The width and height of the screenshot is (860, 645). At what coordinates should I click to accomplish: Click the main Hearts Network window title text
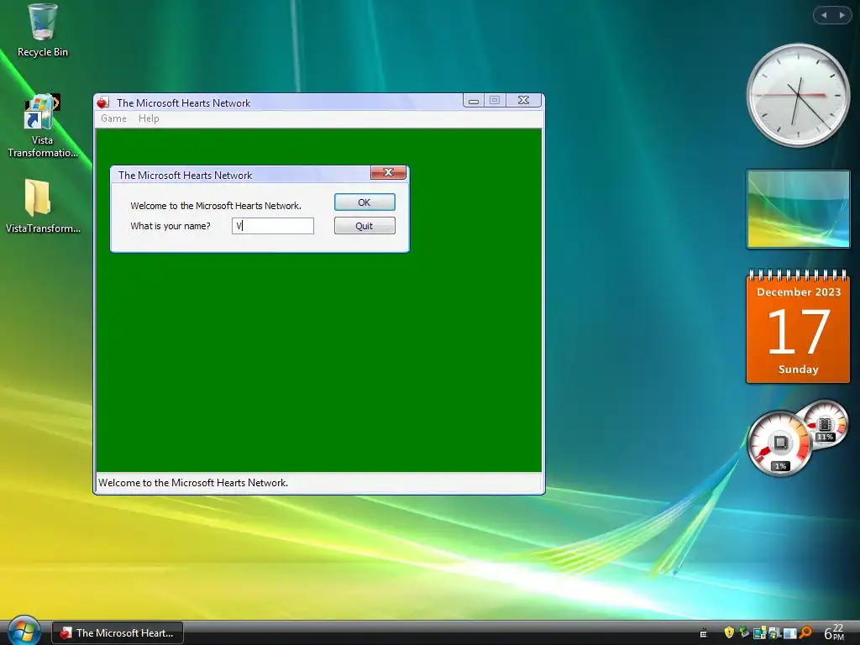[x=183, y=103]
